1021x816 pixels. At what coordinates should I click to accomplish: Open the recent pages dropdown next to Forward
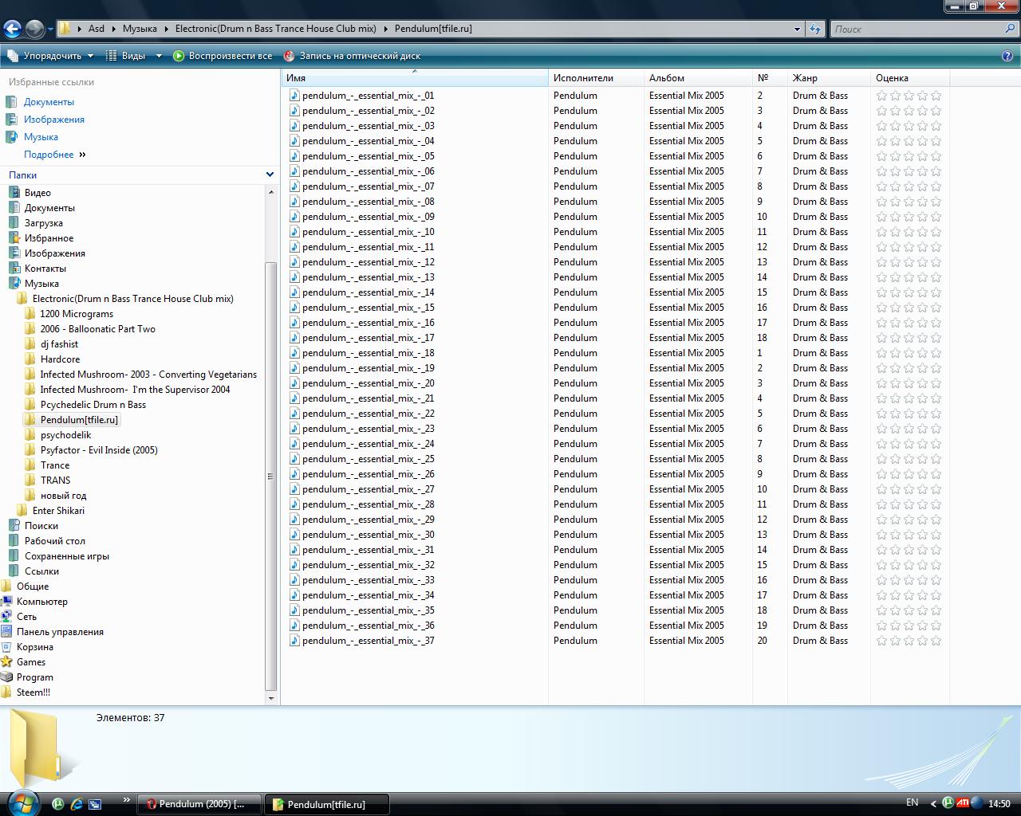point(50,29)
